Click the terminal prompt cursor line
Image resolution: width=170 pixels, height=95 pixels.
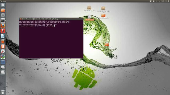[37, 26]
